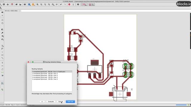Select the Paste clipboard tool
The width and height of the screenshot is (191, 107).
coord(2,30)
